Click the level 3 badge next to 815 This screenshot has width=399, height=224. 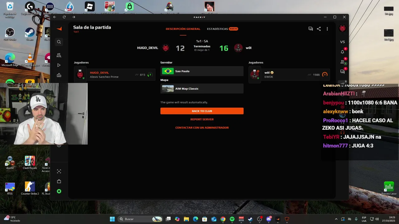150,75
